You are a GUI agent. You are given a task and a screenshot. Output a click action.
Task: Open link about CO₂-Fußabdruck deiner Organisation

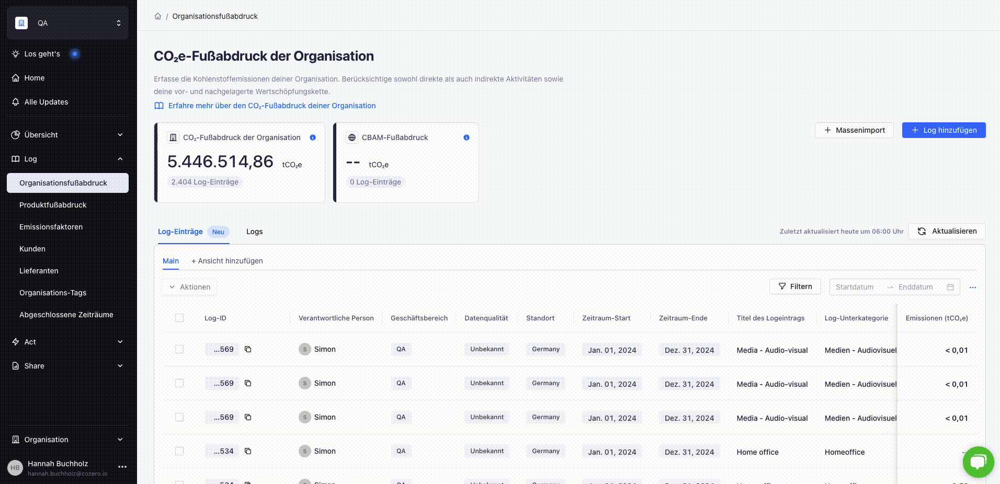(271, 106)
